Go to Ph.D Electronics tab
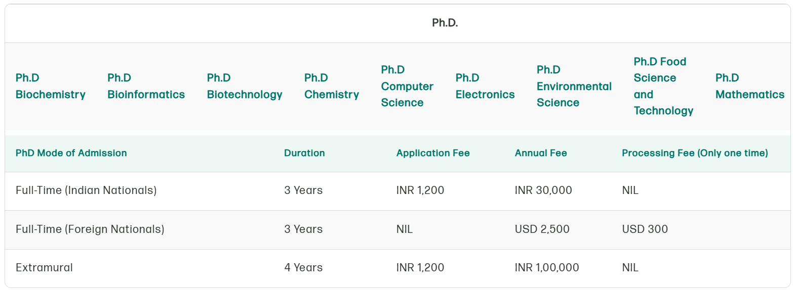This screenshot has width=793, height=290. point(485,86)
